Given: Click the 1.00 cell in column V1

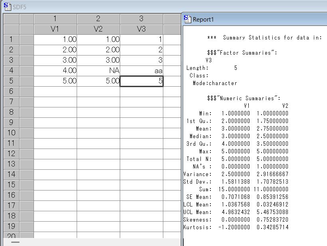Looking at the screenshot, I should pyautogui.click(x=55, y=40).
